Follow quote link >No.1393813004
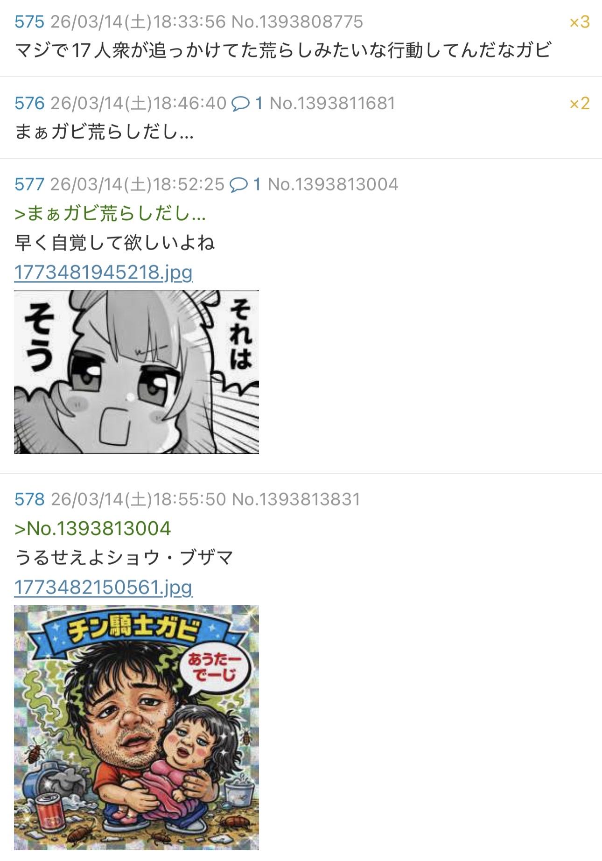Screen dimensions: 602x861 pyautogui.click(x=93, y=528)
